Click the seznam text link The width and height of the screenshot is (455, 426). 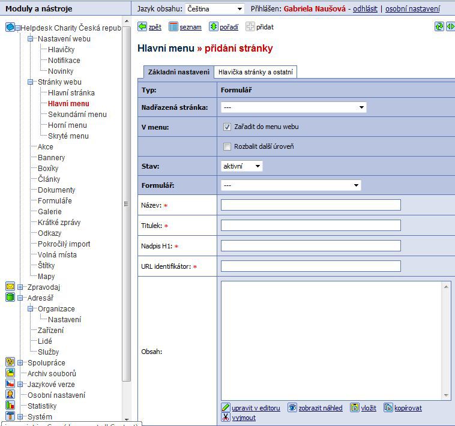point(190,27)
